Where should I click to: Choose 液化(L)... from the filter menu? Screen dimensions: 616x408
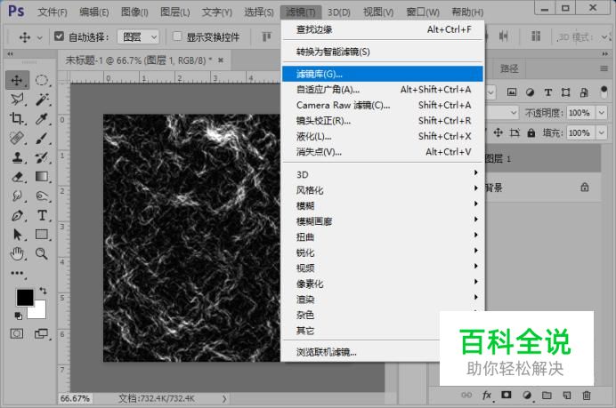383,136
